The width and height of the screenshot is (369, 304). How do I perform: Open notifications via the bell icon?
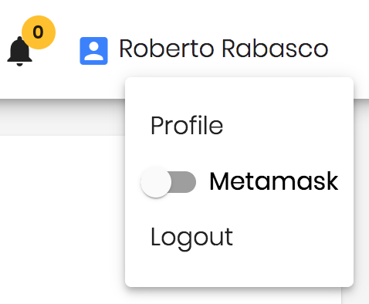point(19,51)
